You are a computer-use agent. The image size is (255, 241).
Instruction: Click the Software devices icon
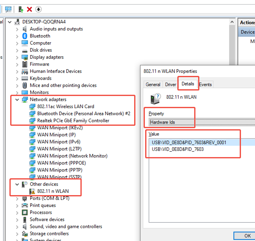coord(25,219)
